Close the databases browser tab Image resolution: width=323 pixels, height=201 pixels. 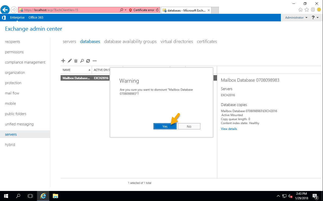click(x=209, y=10)
